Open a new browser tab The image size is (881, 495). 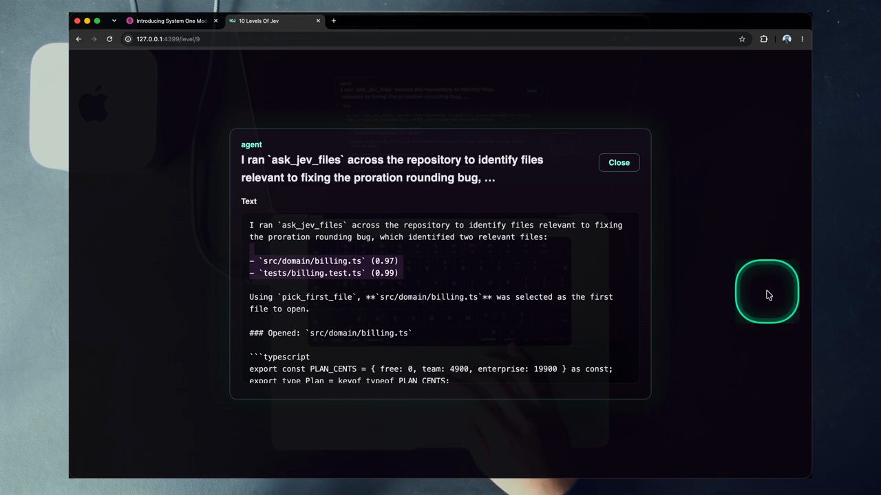(334, 21)
